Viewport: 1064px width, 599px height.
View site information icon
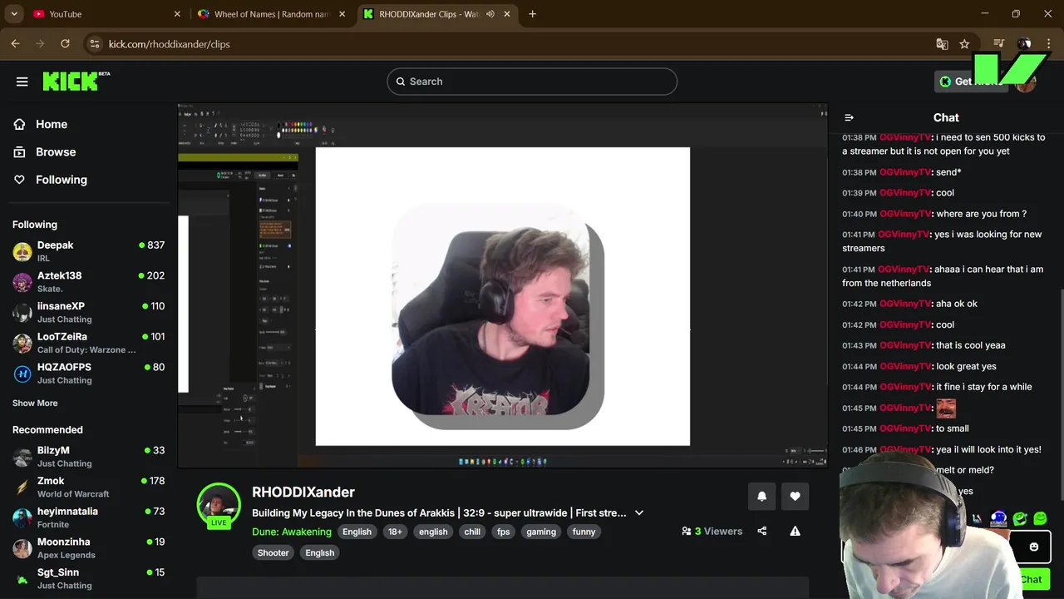(x=94, y=44)
